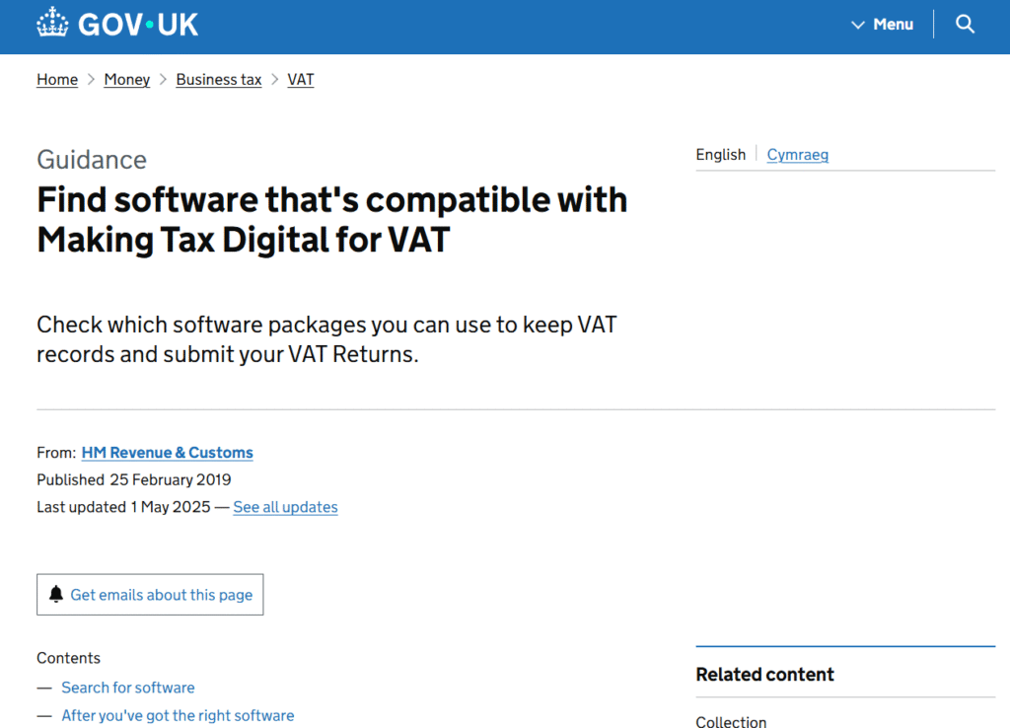
Task: Click the page title heading text
Action: point(331,219)
